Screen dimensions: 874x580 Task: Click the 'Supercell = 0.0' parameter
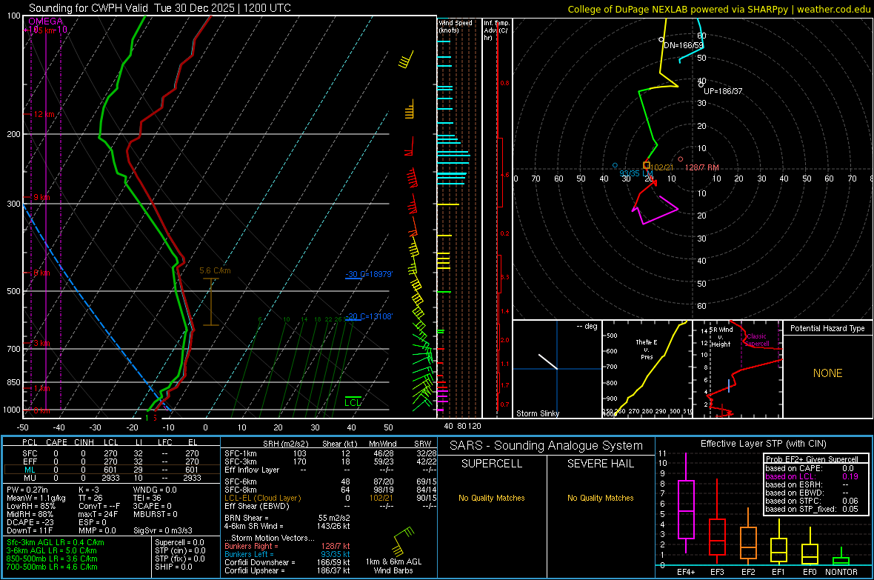pyautogui.click(x=179, y=542)
